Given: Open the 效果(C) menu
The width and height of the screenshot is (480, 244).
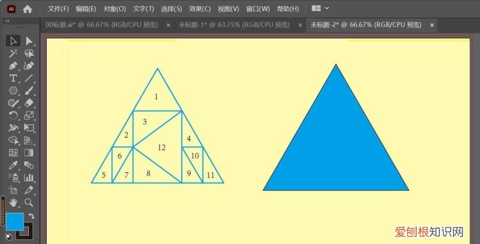Looking at the screenshot, I should 200,9.
